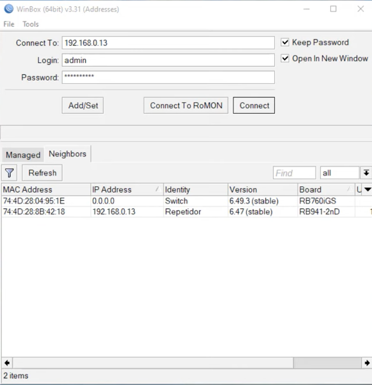
Task: Open the Tools menu
Action: [x=31, y=24]
